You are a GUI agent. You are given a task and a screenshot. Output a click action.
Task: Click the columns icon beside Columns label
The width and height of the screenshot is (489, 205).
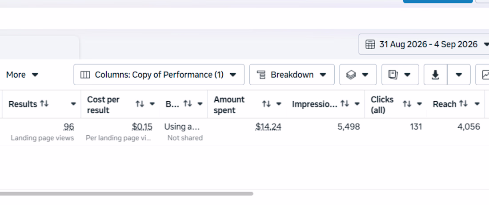point(85,75)
